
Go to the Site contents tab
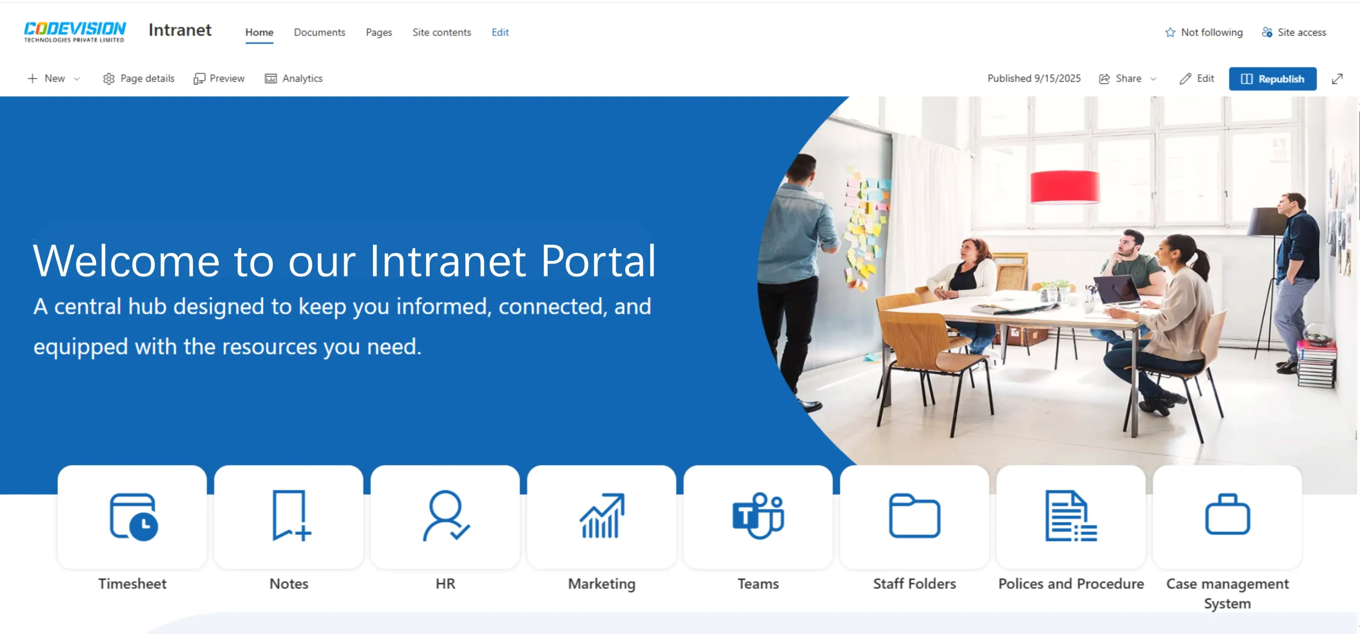pos(441,32)
